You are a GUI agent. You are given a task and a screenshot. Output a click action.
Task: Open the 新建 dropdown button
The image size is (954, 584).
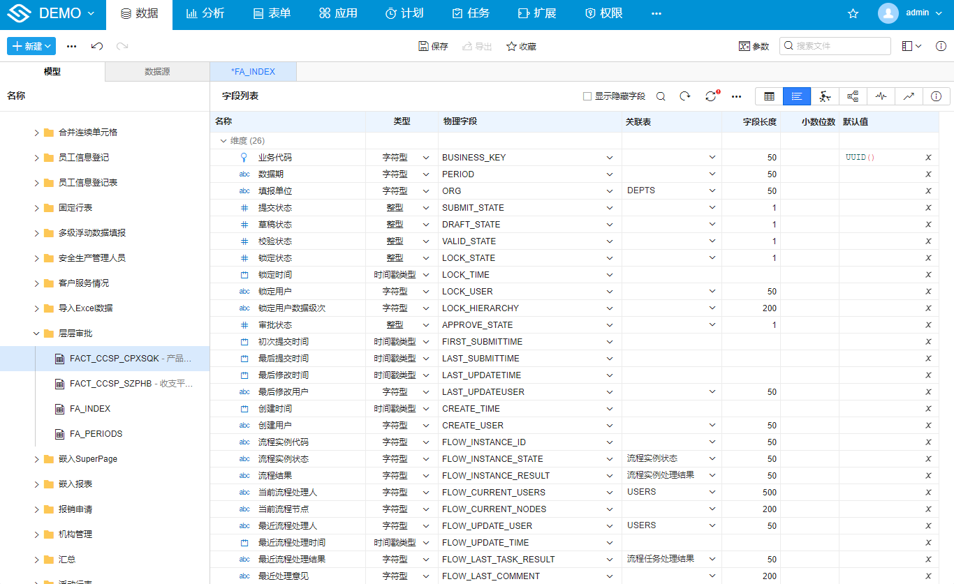tap(31, 46)
